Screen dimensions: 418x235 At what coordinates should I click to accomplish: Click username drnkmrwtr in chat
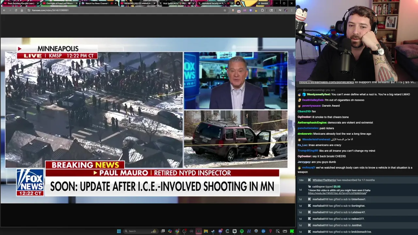pyautogui.click(x=305, y=134)
